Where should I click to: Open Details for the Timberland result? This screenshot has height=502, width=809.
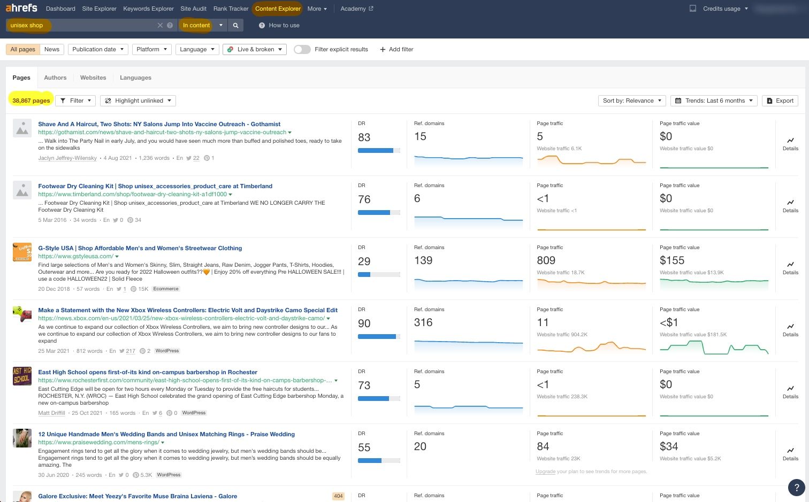coord(790,206)
